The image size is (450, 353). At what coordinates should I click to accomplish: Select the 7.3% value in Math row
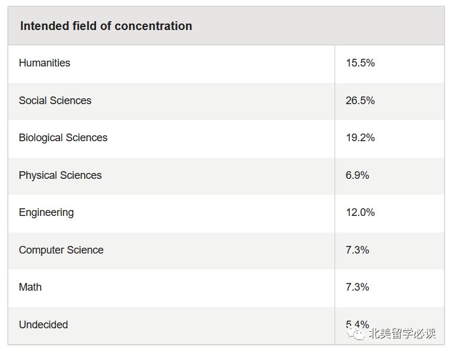click(358, 287)
